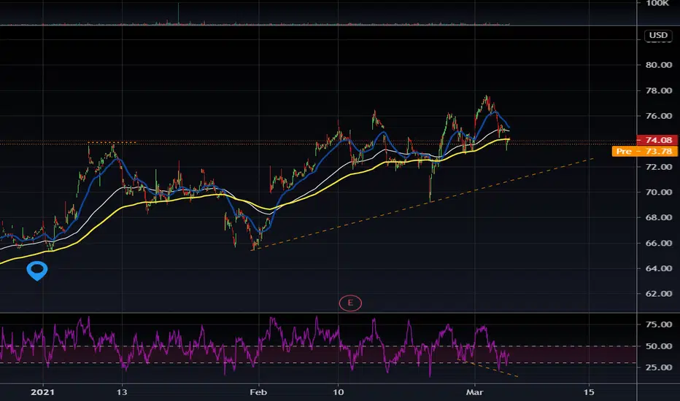Click the 62.00 price axis label
The width and height of the screenshot is (680, 401).
(659, 294)
